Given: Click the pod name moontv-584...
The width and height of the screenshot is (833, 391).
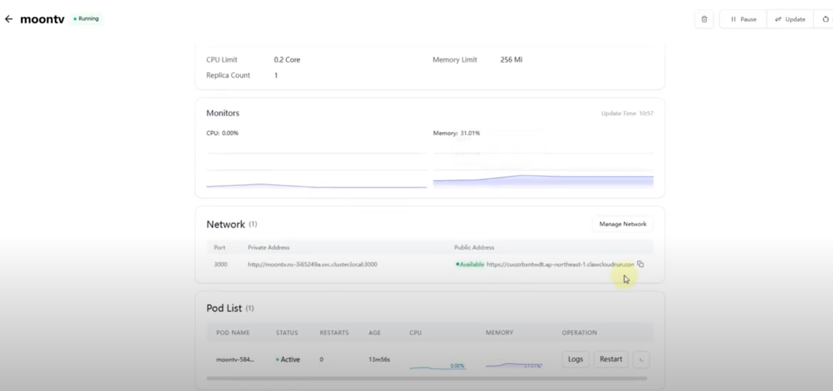Looking at the screenshot, I should pyautogui.click(x=235, y=359).
